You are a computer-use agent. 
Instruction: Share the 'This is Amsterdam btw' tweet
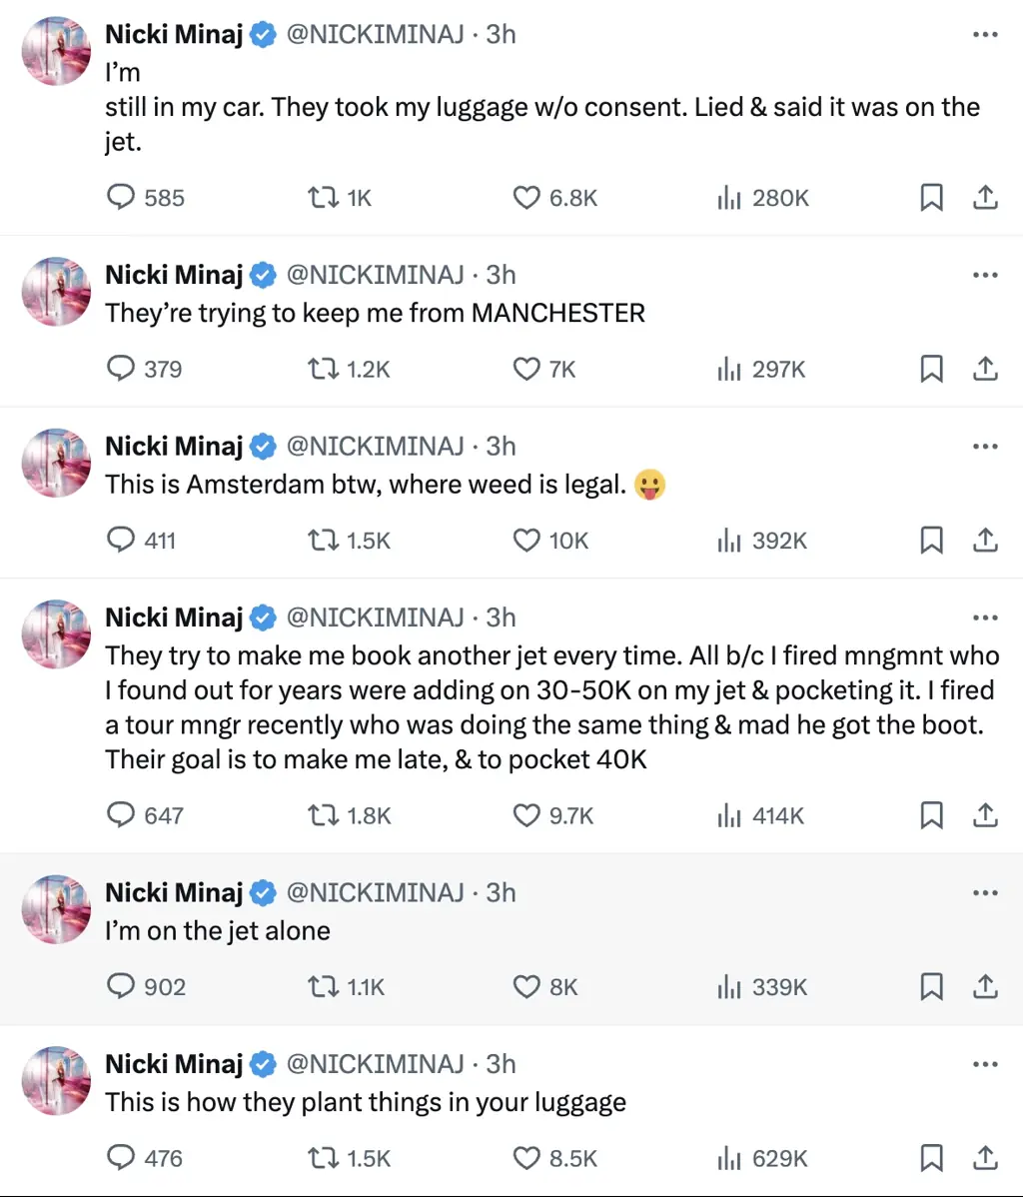tap(985, 541)
